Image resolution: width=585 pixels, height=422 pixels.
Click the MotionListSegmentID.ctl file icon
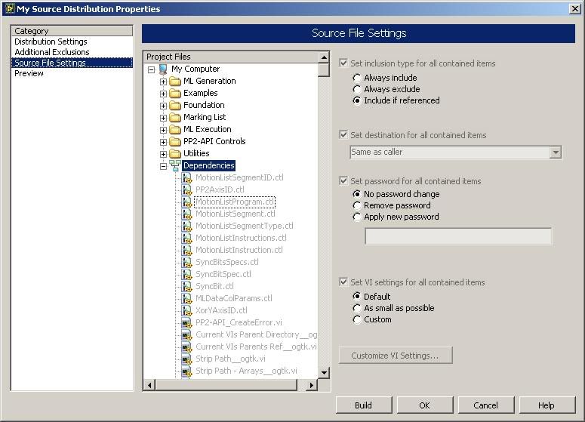[x=186, y=177]
